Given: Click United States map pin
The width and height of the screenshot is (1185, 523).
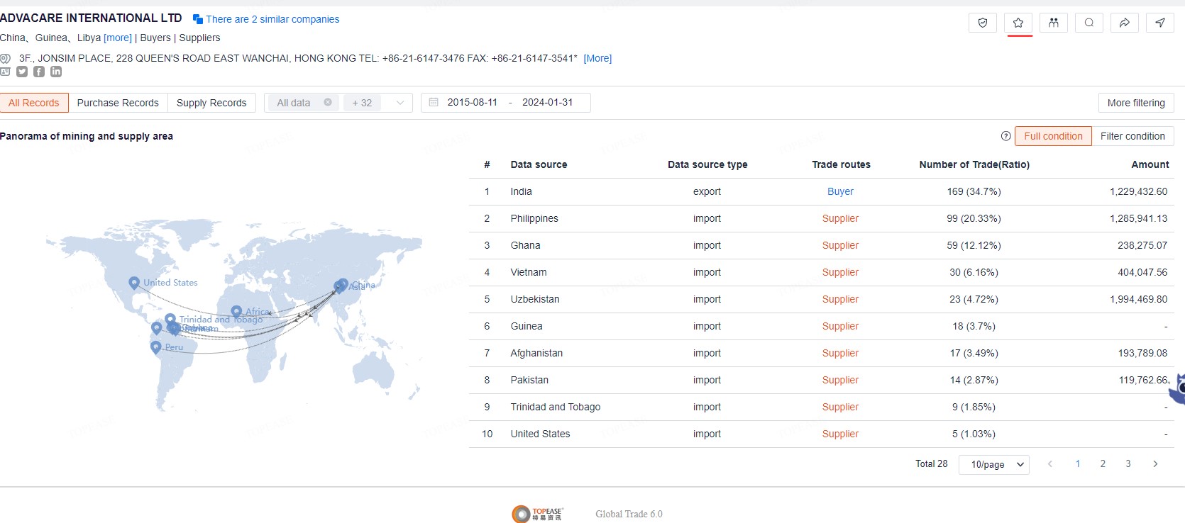Looking at the screenshot, I should pyautogui.click(x=134, y=283).
